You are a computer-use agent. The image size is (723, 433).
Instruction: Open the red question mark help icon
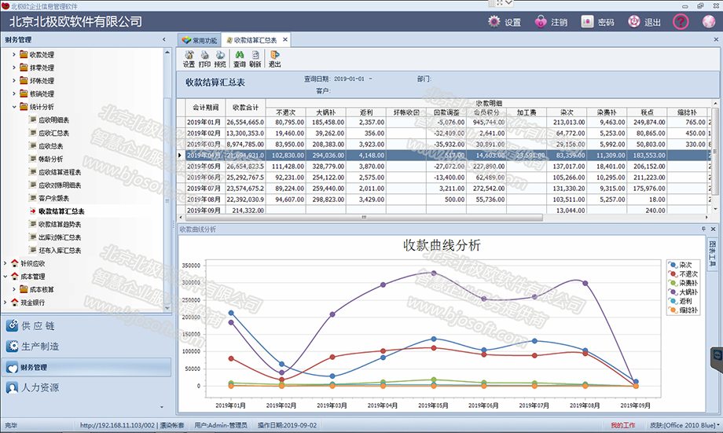pos(681,21)
